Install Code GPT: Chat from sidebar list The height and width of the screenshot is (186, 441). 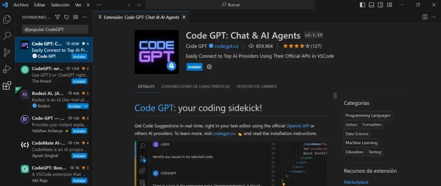(79, 56)
